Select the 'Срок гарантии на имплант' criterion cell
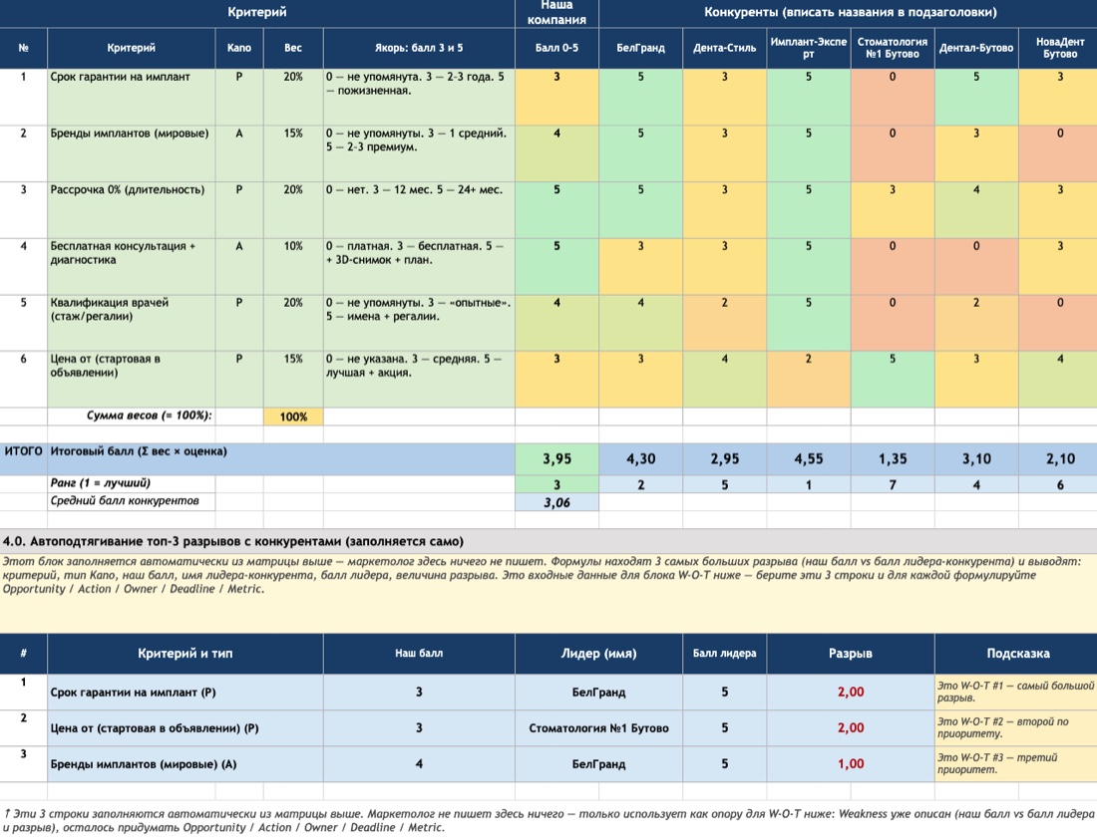The height and width of the screenshot is (840, 1097). pyautogui.click(x=132, y=97)
